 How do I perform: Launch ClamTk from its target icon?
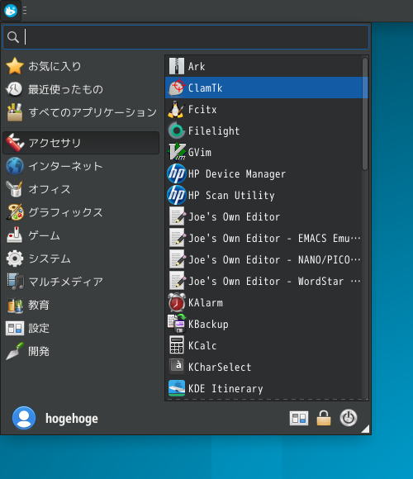[177, 88]
